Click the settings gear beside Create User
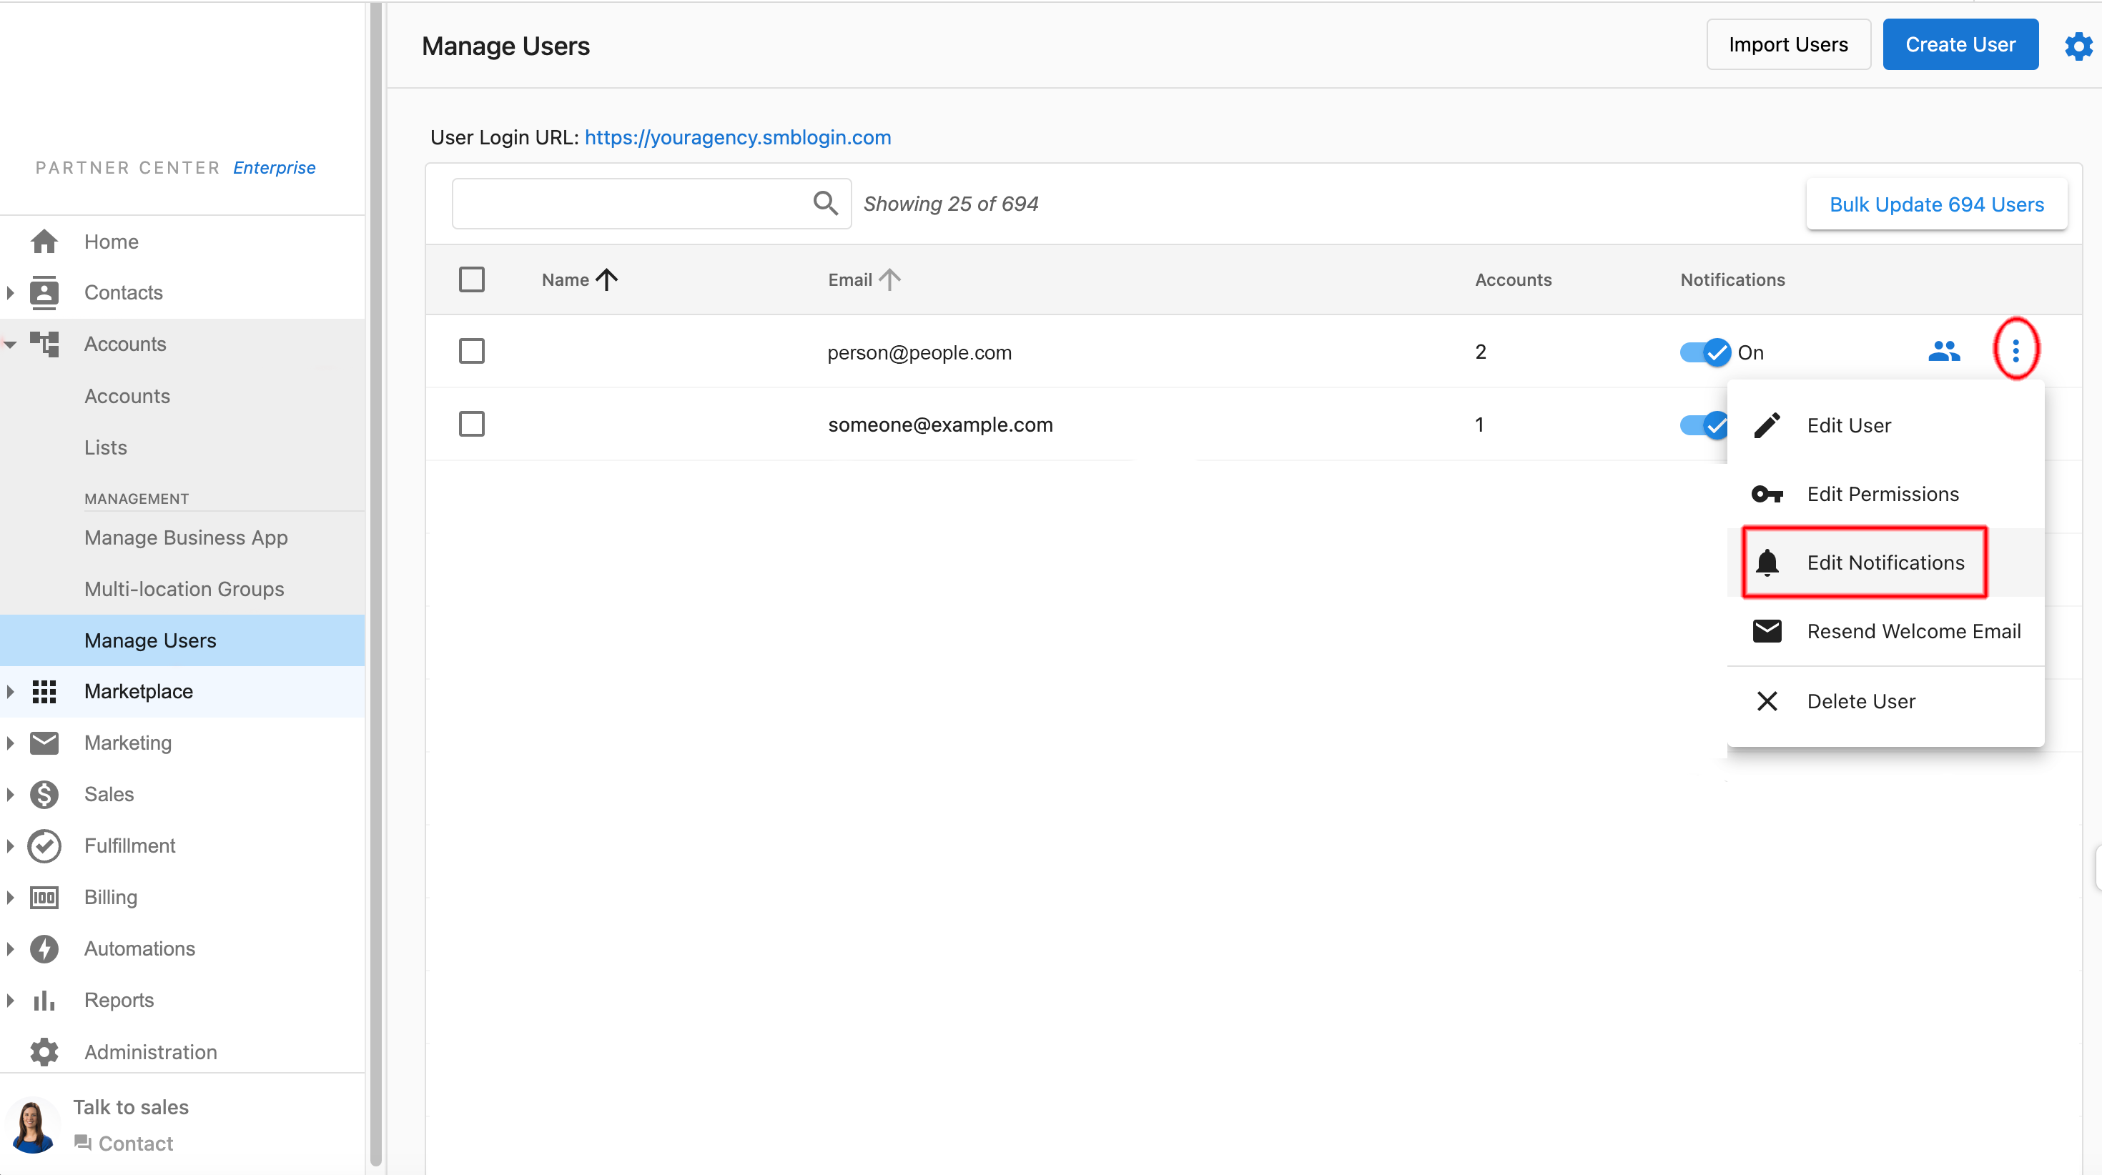Screen dimensions: 2102x1175 (2078, 46)
